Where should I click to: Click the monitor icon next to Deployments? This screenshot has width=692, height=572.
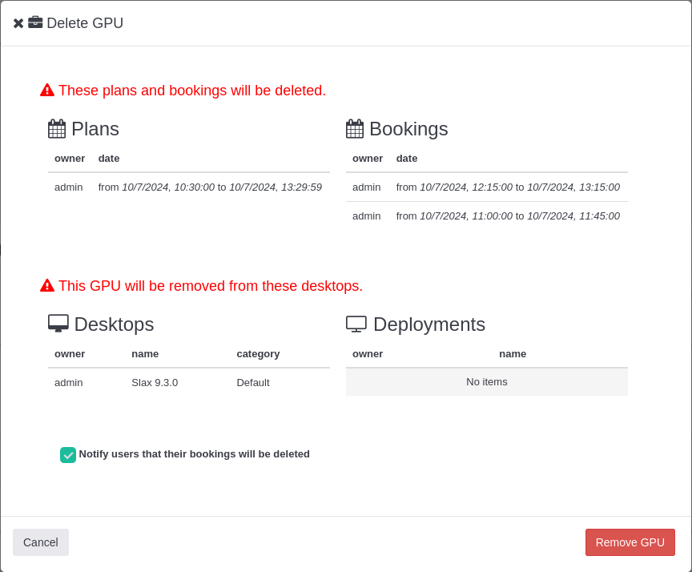coord(356,324)
